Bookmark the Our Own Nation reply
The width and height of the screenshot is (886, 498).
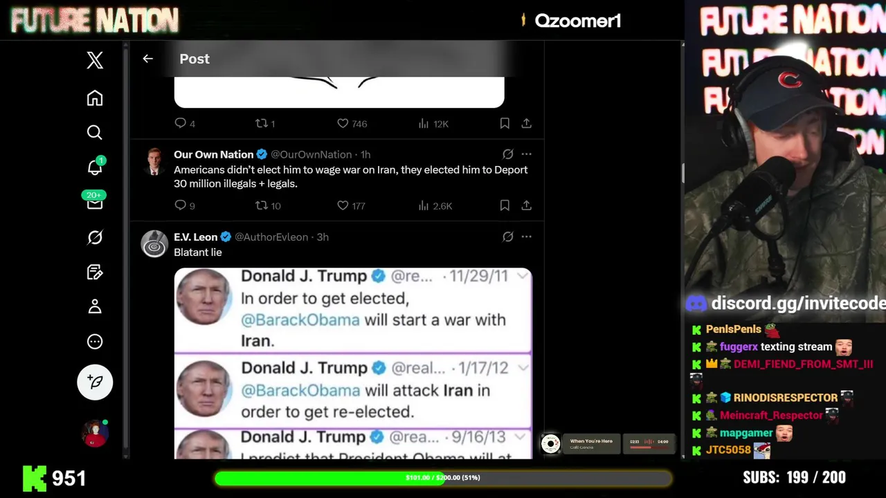click(505, 205)
